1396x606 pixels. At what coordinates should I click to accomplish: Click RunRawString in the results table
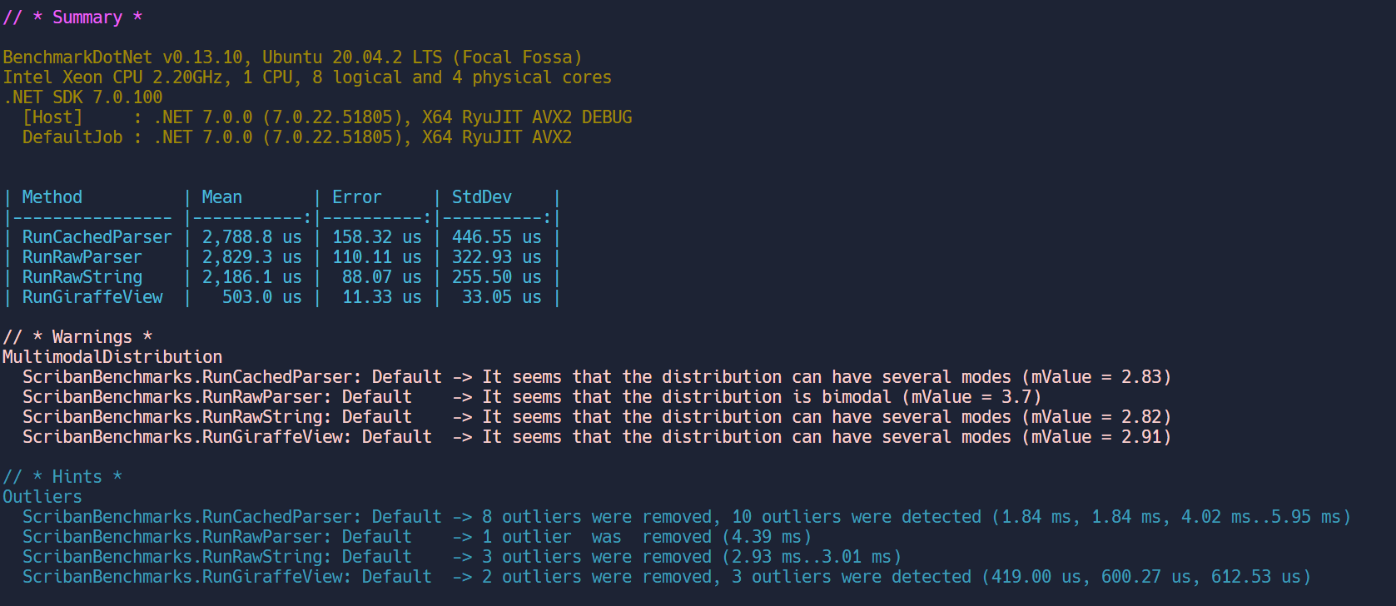pyautogui.click(x=82, y=277)
